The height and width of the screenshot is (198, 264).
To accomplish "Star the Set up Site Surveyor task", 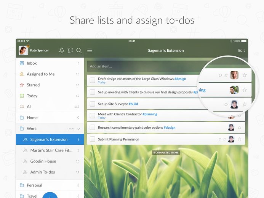I will [x=245, y=104].
